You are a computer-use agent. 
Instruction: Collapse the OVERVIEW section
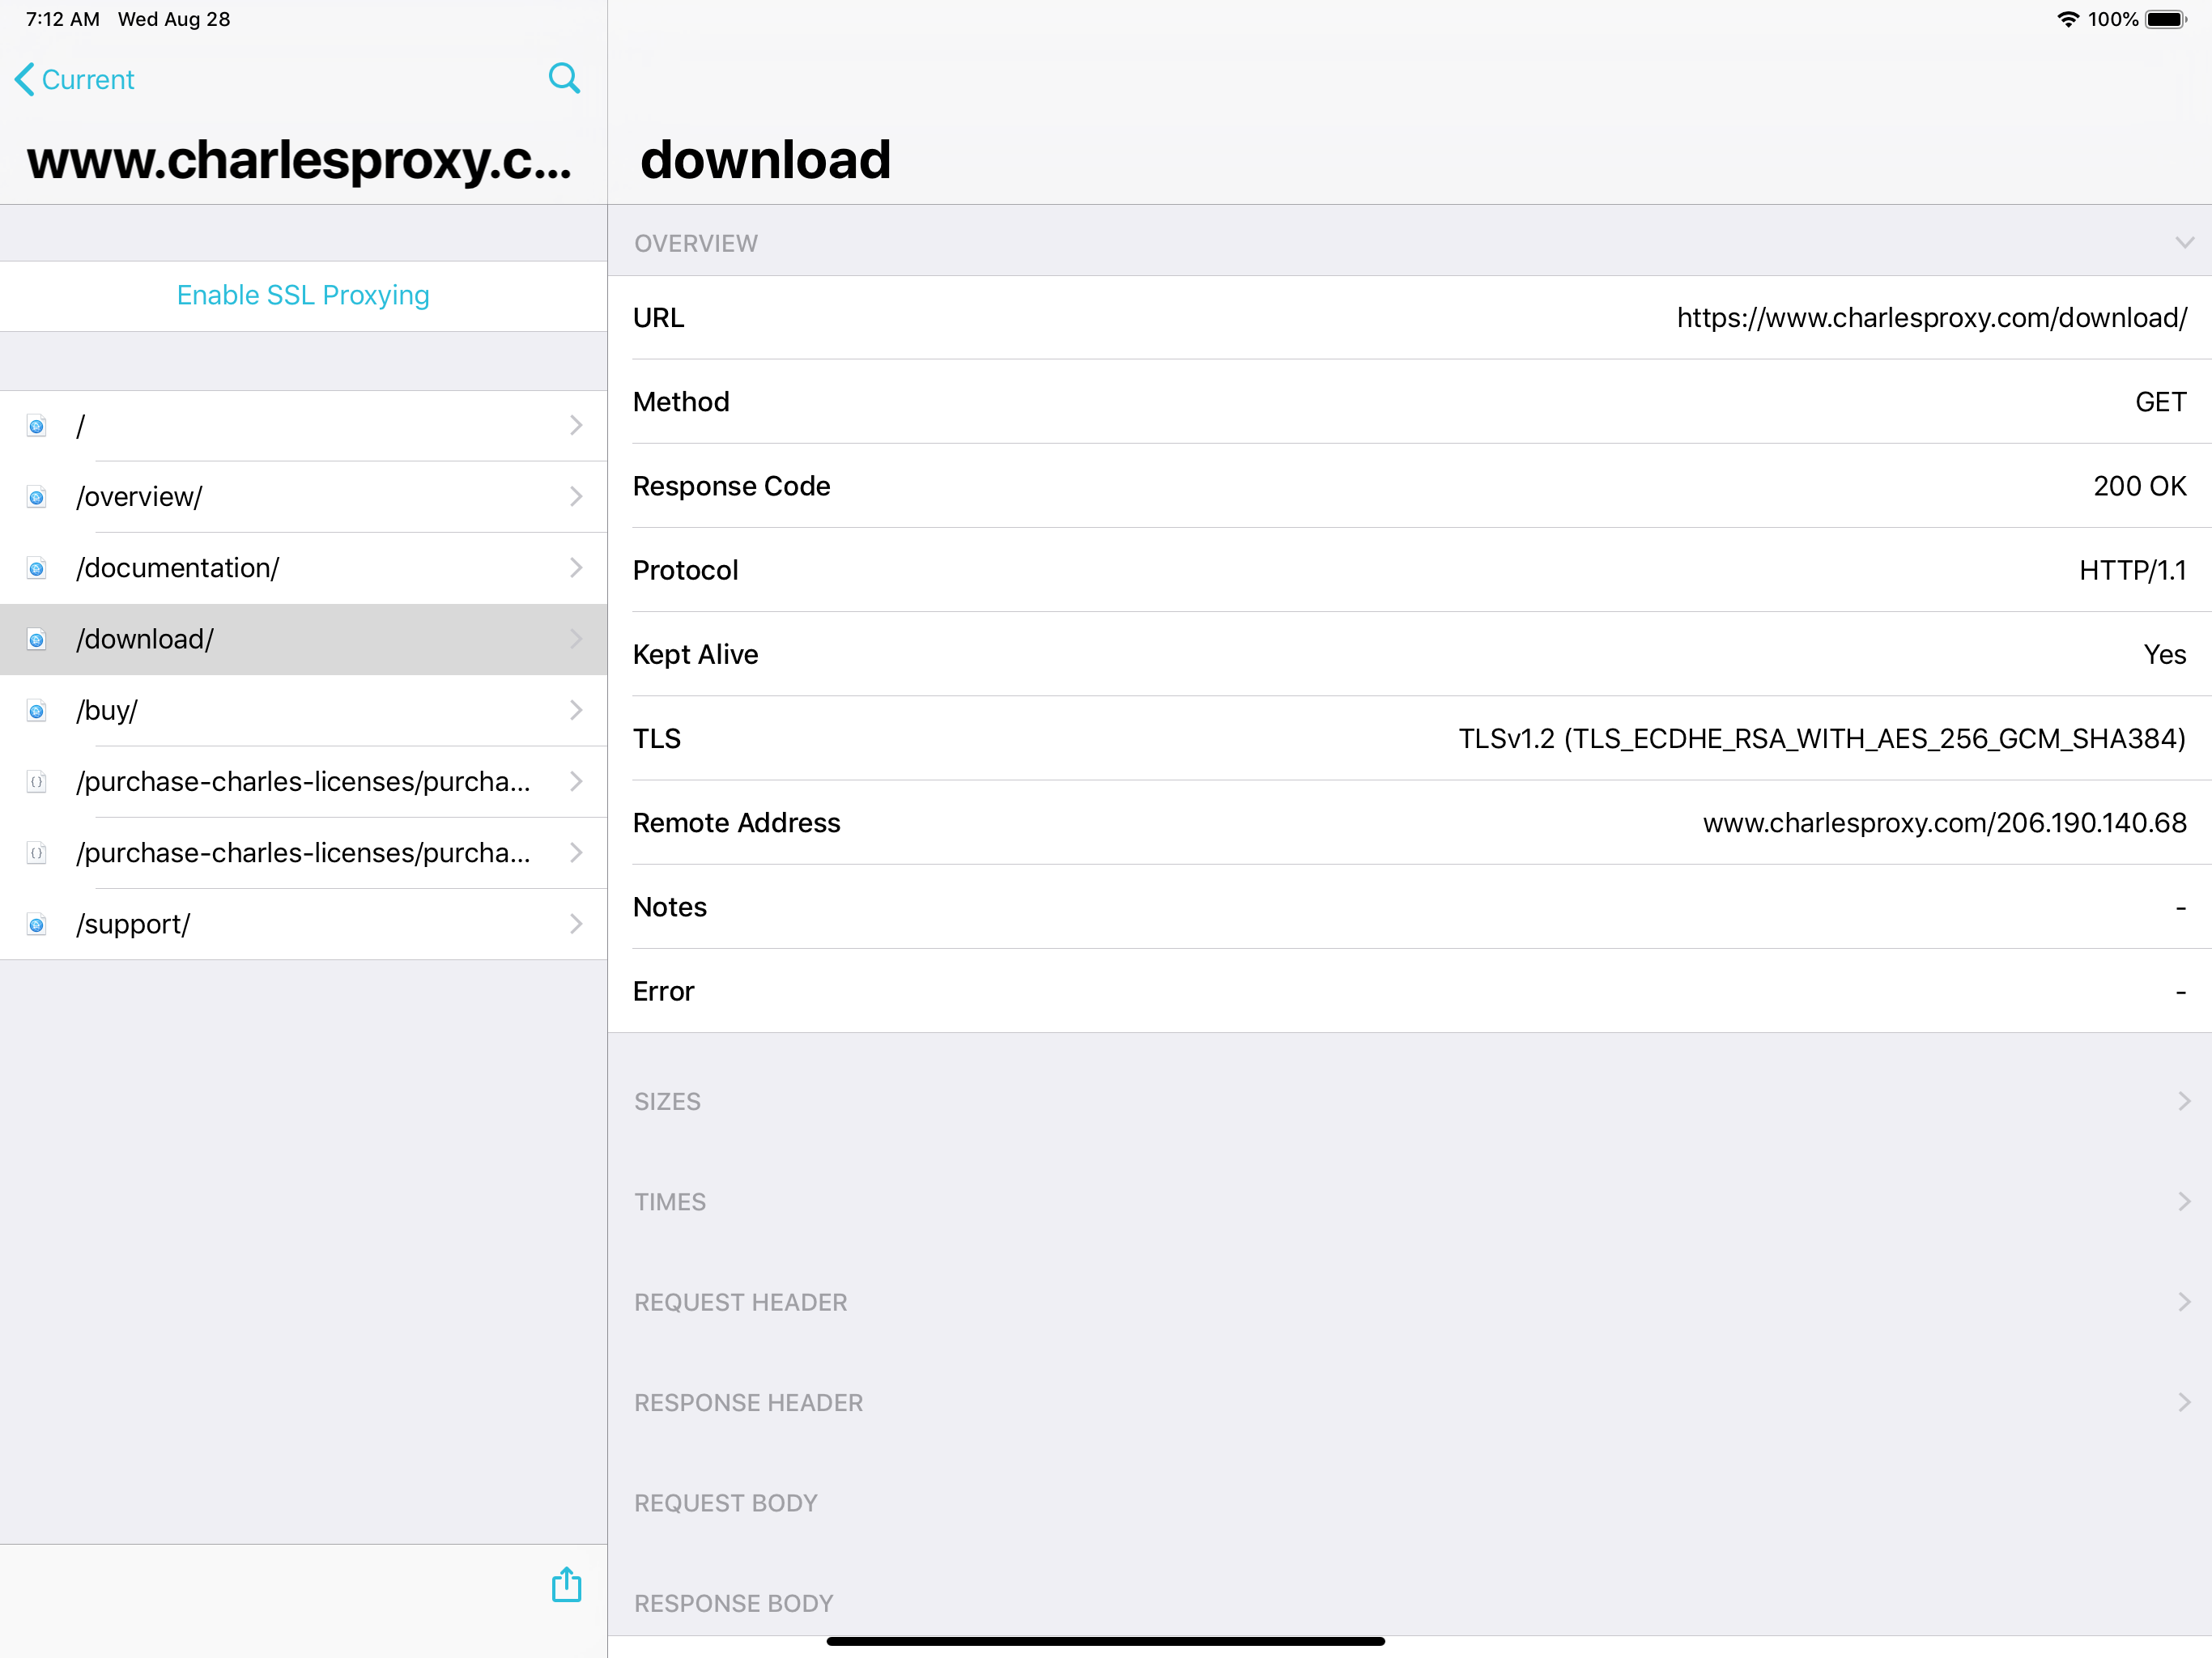(2183, 242)
